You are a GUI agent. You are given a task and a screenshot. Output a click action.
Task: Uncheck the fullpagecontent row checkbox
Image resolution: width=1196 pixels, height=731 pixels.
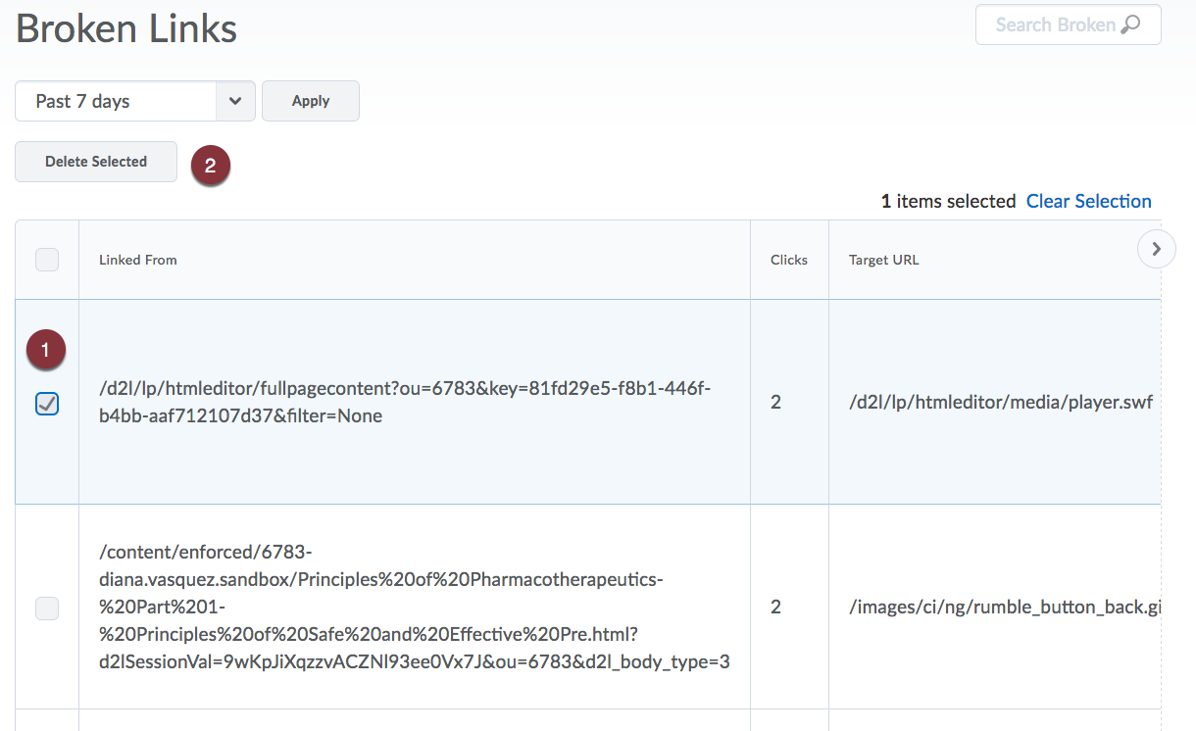pos(47,404)
